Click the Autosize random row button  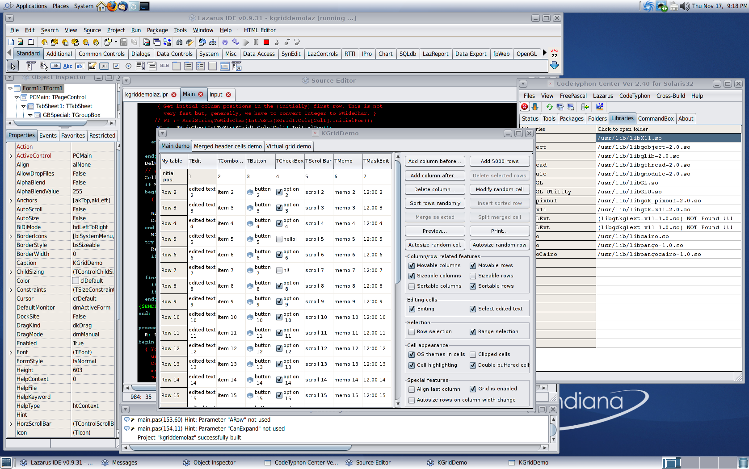[500, 245]
